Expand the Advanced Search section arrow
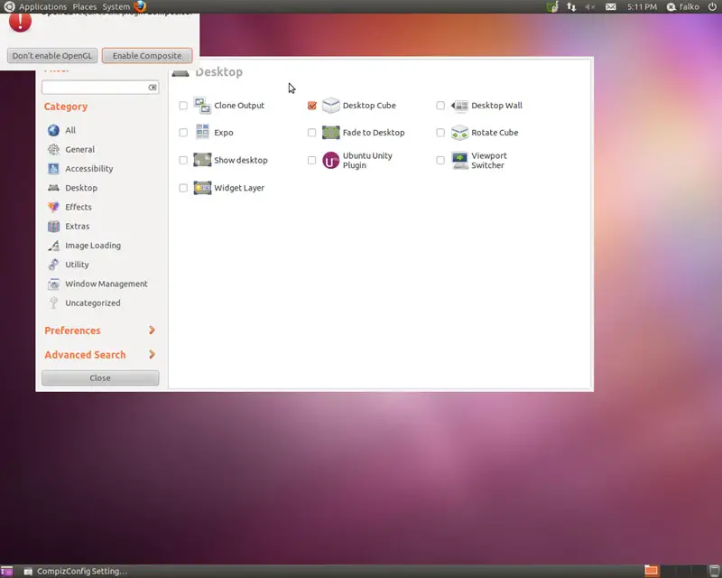 click(152, 354)
